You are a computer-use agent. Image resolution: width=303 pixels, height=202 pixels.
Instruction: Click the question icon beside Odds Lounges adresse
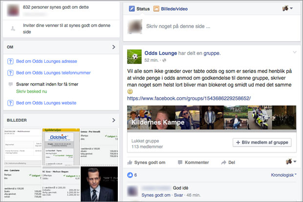coord(10,61)
